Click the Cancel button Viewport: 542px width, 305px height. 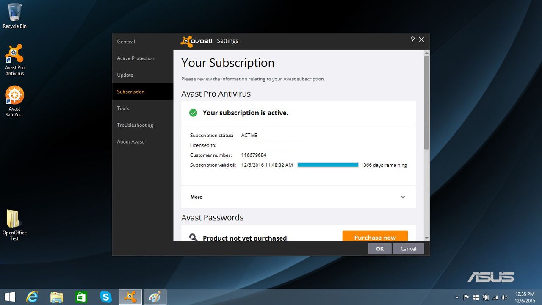409,249
